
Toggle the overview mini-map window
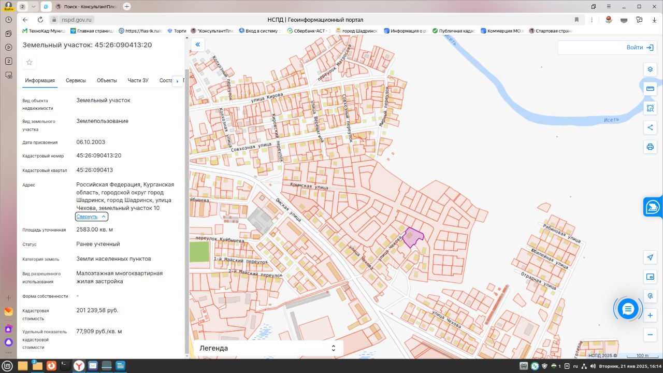(650, 277)
